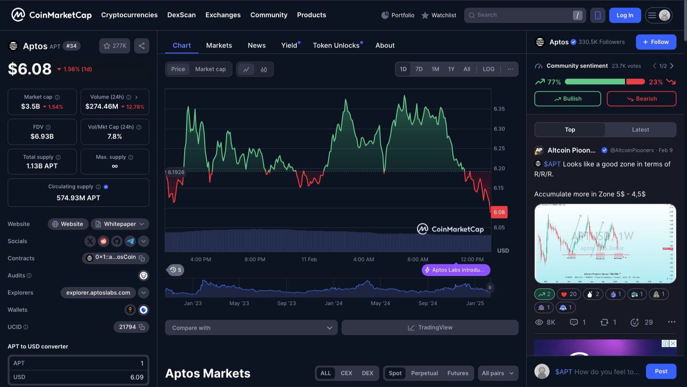This screenshot has height=387, width=687.
Task: Open the DexScan menu
Action: coord(181,15)
